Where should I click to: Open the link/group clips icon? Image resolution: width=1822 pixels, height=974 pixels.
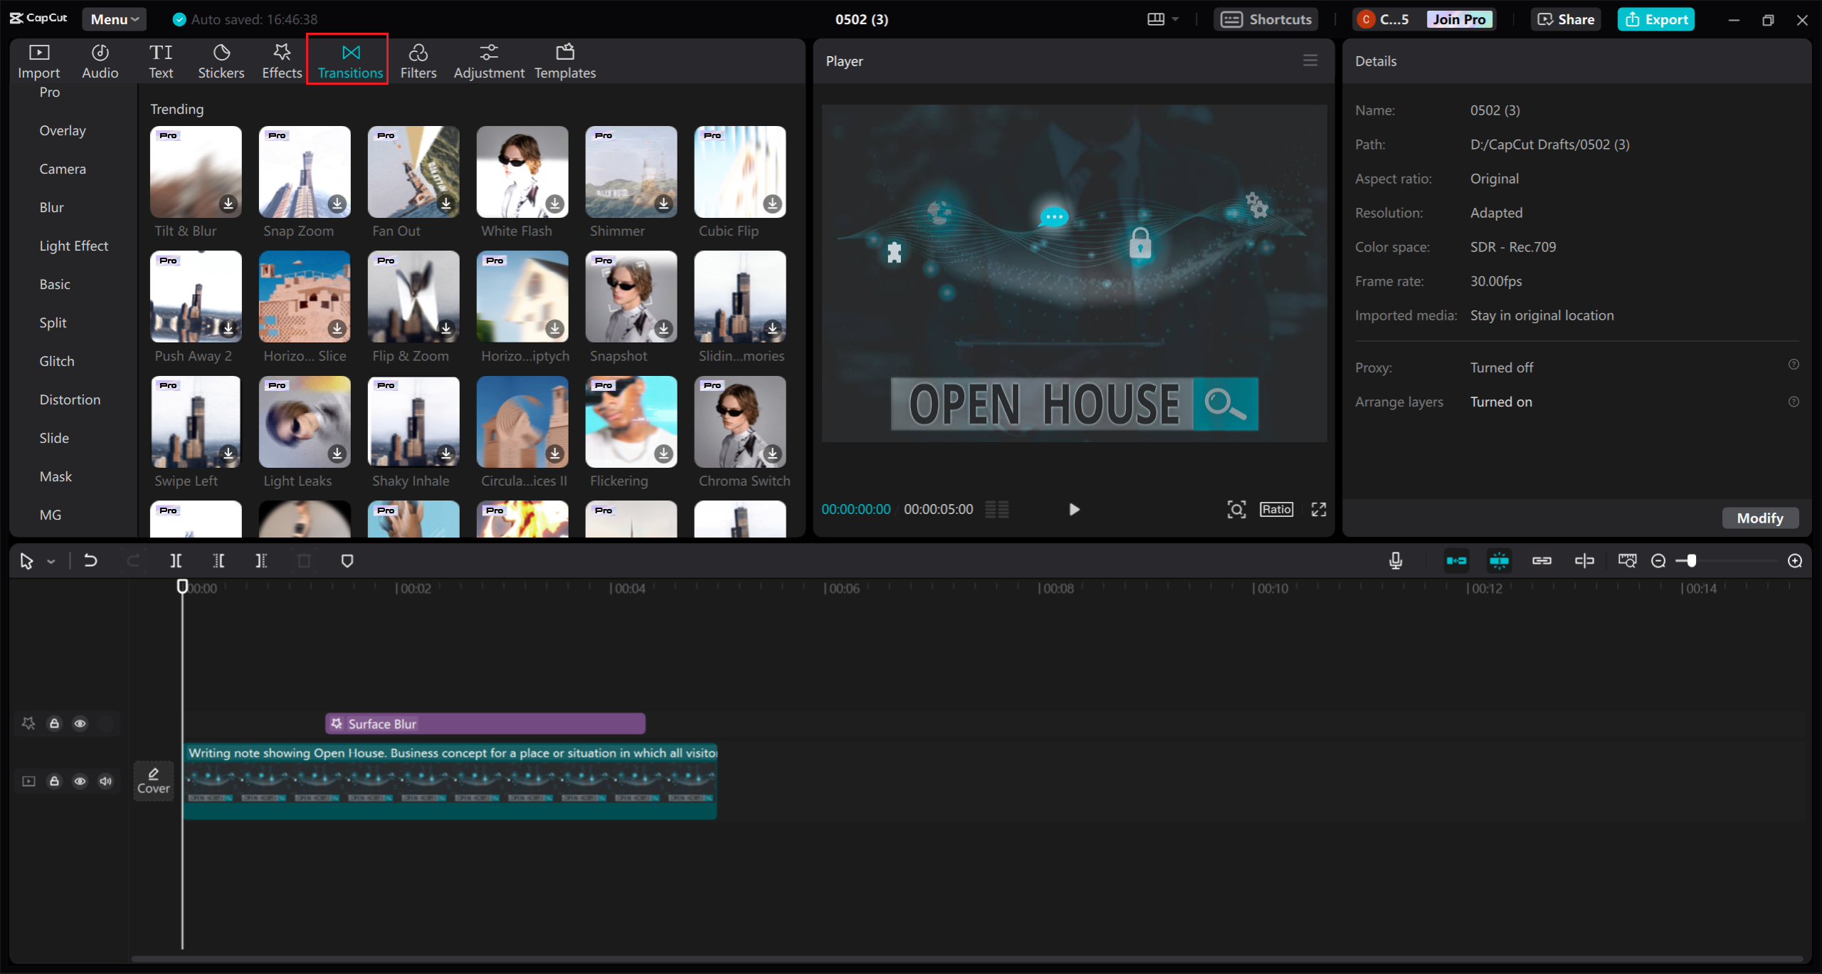coord(1542,560)
